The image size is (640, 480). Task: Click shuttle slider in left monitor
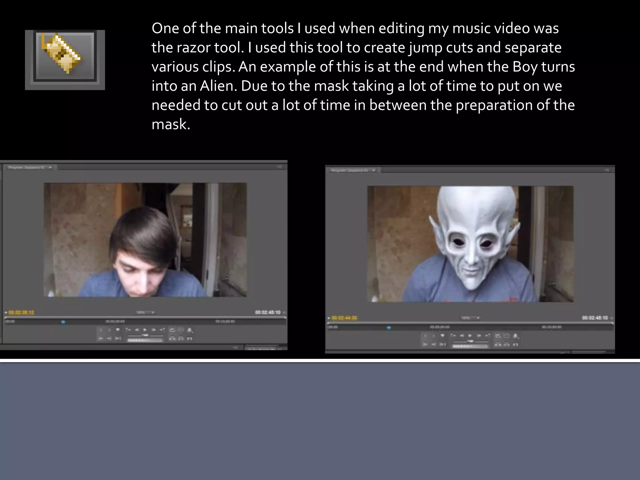pos(145,335)
